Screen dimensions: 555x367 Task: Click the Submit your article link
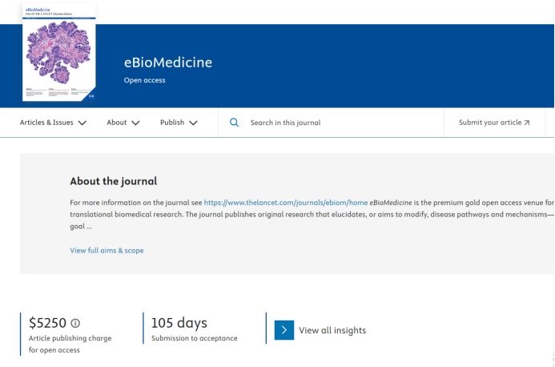point(489,123)
